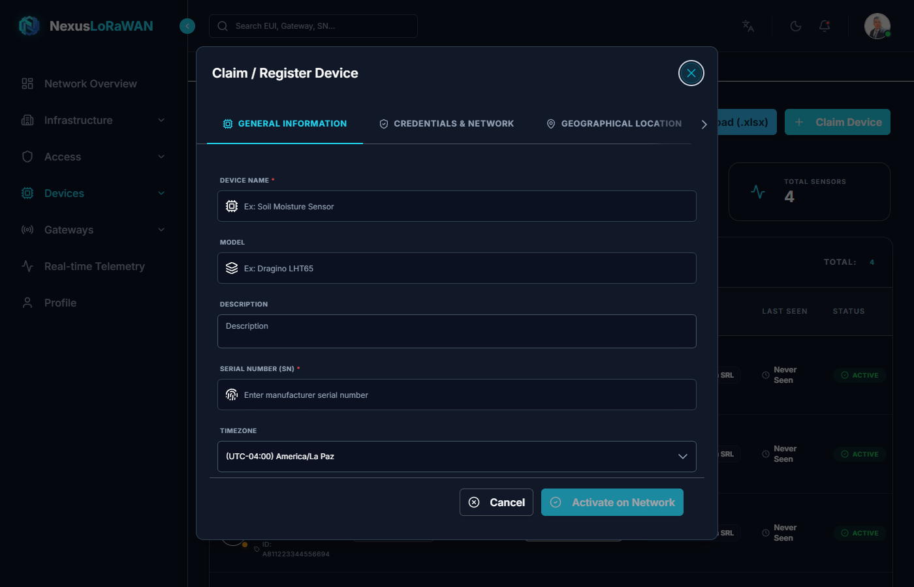This screenshot has width=914, height=587.
Task: Focus the Search EUI, Gateway, SN field
Action: pos(313,26)
